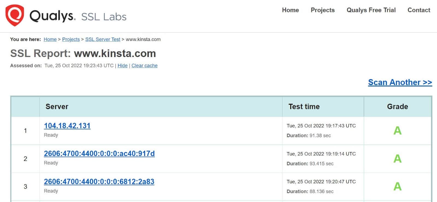This screenshot has width=437, height=202.
Task: Click the Grade column header
Action: (x=397, y=107)
